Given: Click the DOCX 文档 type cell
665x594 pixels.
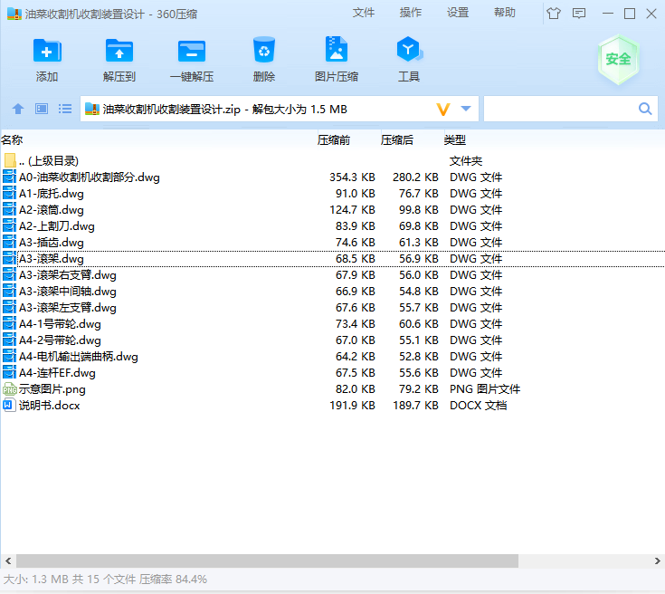Looking at the screenshot, I should click(x=478, y=405).
